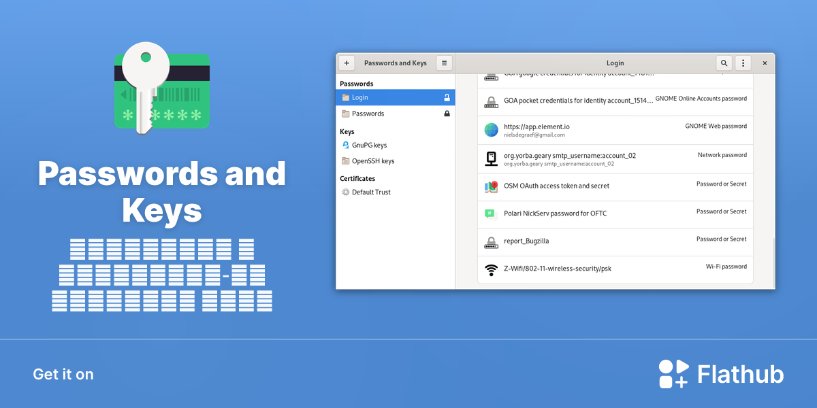
Task: Open org.yorba.geary smtp_username:account_02 entry title
Action: tap(570, 155)
